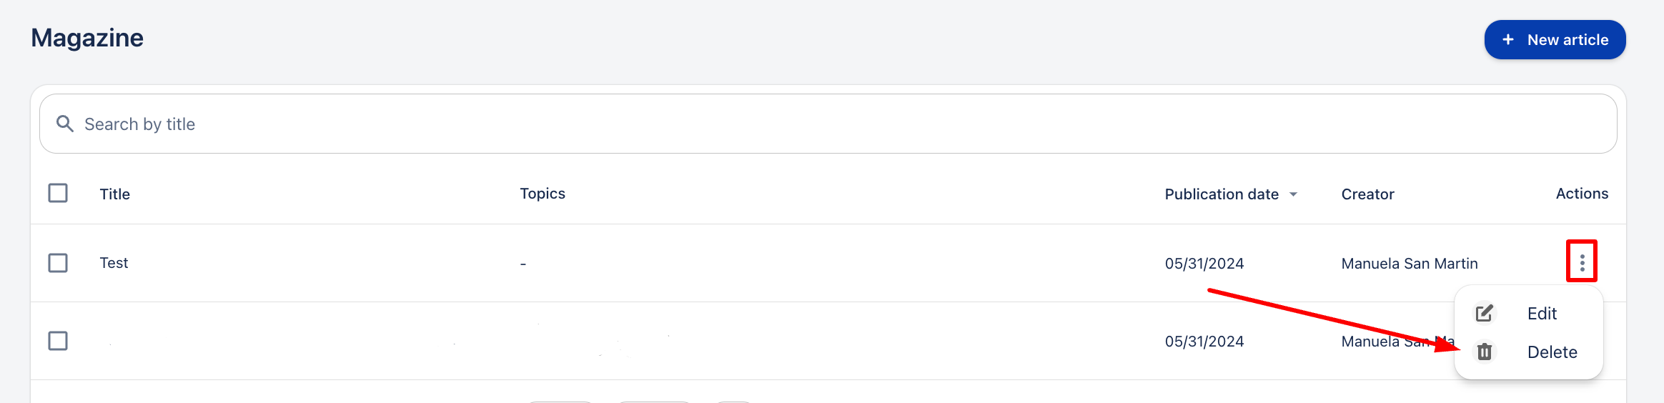Viewport: 1664px width, 403px height.
Task: Click the Creator column header
Action: point(1367,194)
